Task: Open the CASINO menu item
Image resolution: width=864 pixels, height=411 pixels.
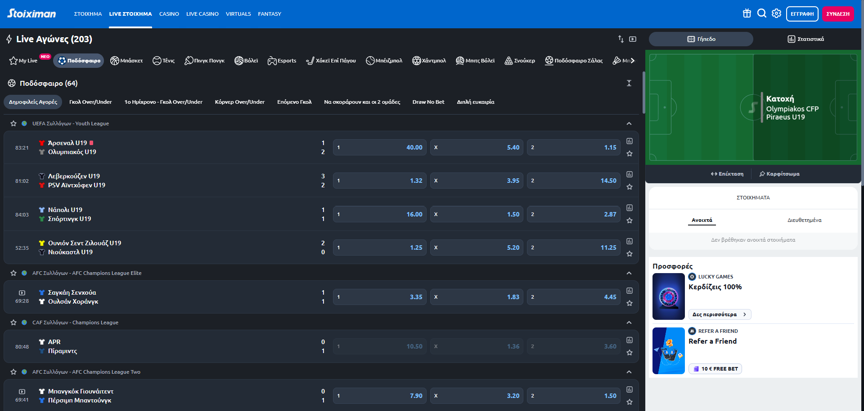Action: coord(169,14)
